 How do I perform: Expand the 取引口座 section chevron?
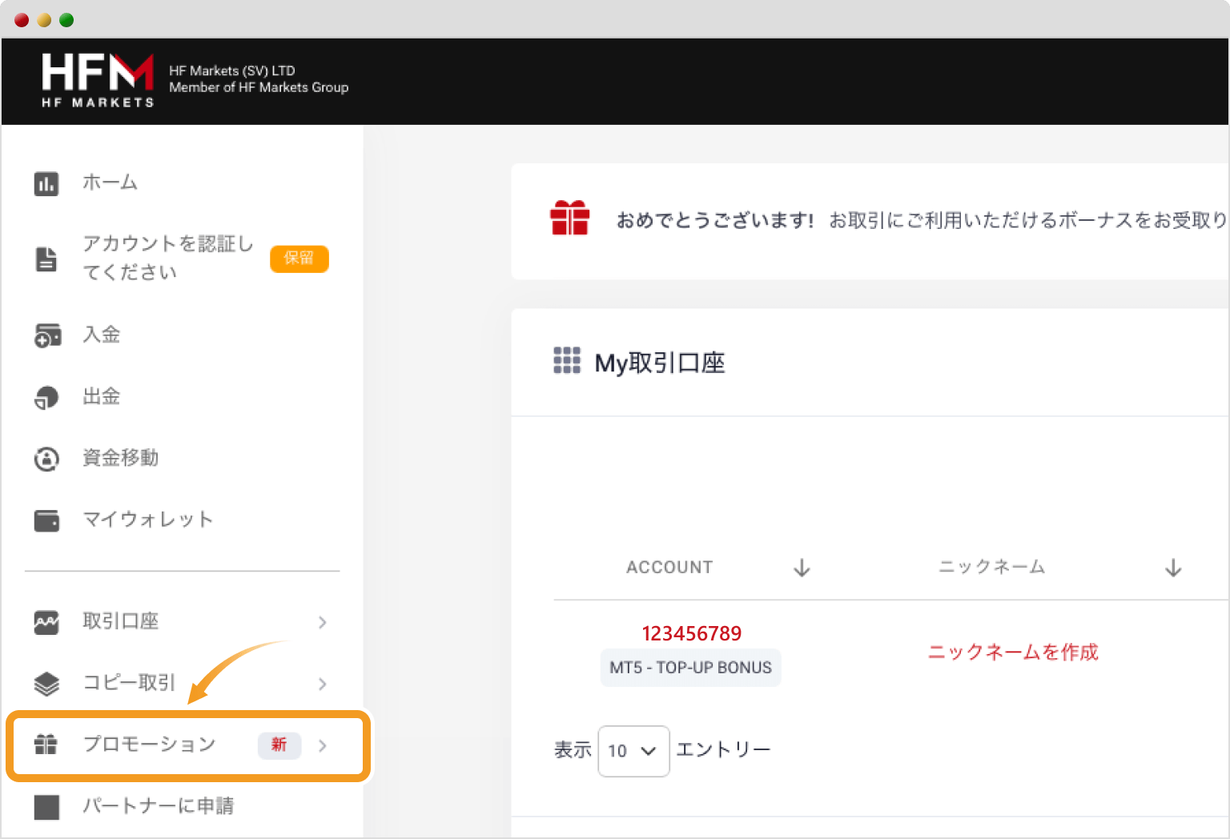pyautogui.click(x=323, y=622)
